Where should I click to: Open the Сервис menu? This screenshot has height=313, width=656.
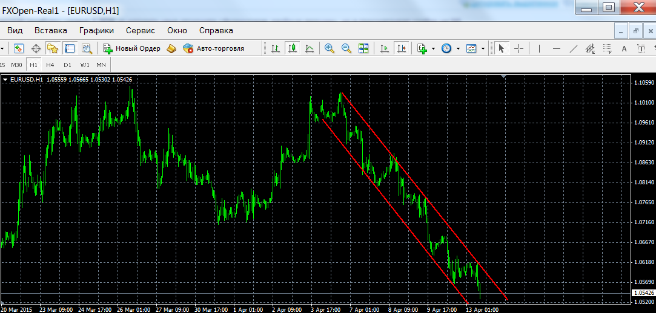pos(141,30)
